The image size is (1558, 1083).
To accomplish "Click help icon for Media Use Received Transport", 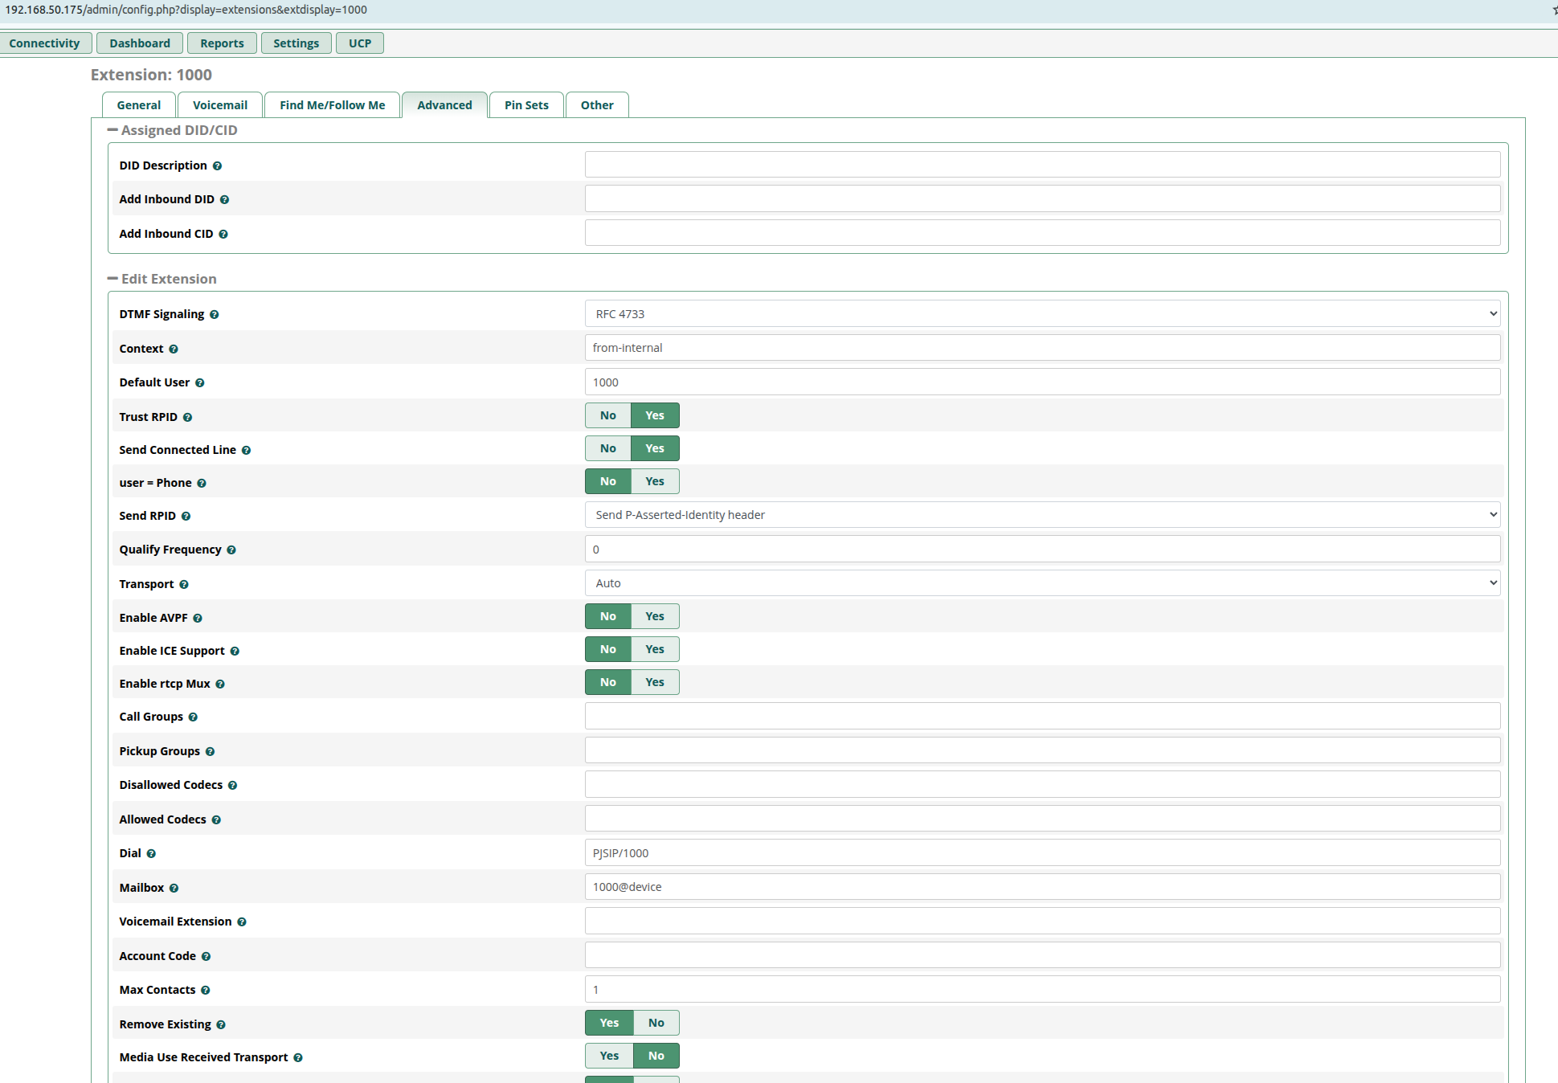I will pyautogui.click(x=298, y=1058).
